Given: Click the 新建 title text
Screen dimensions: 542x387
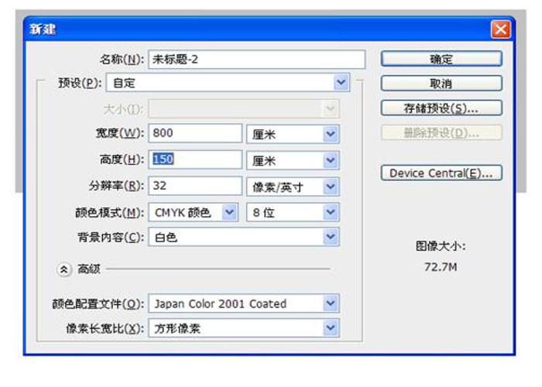Looking at the screenshot, I should click(42, 29).
